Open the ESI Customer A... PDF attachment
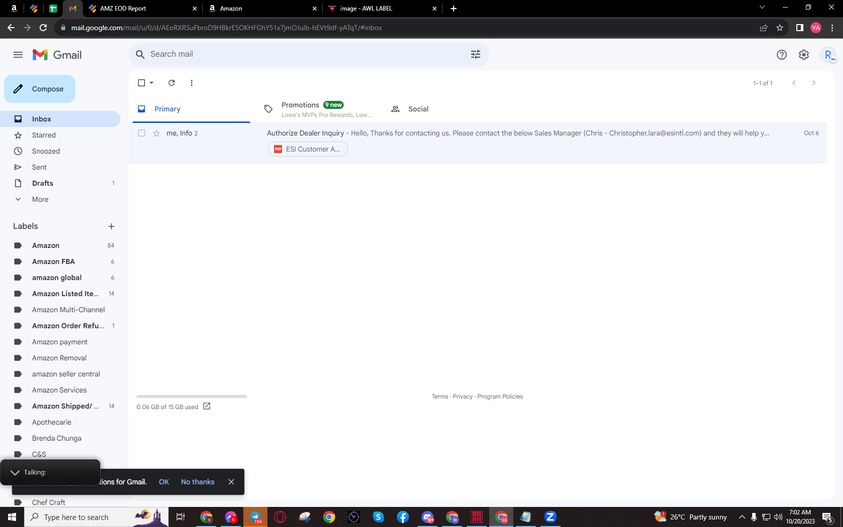 click(x=308, y=149)
